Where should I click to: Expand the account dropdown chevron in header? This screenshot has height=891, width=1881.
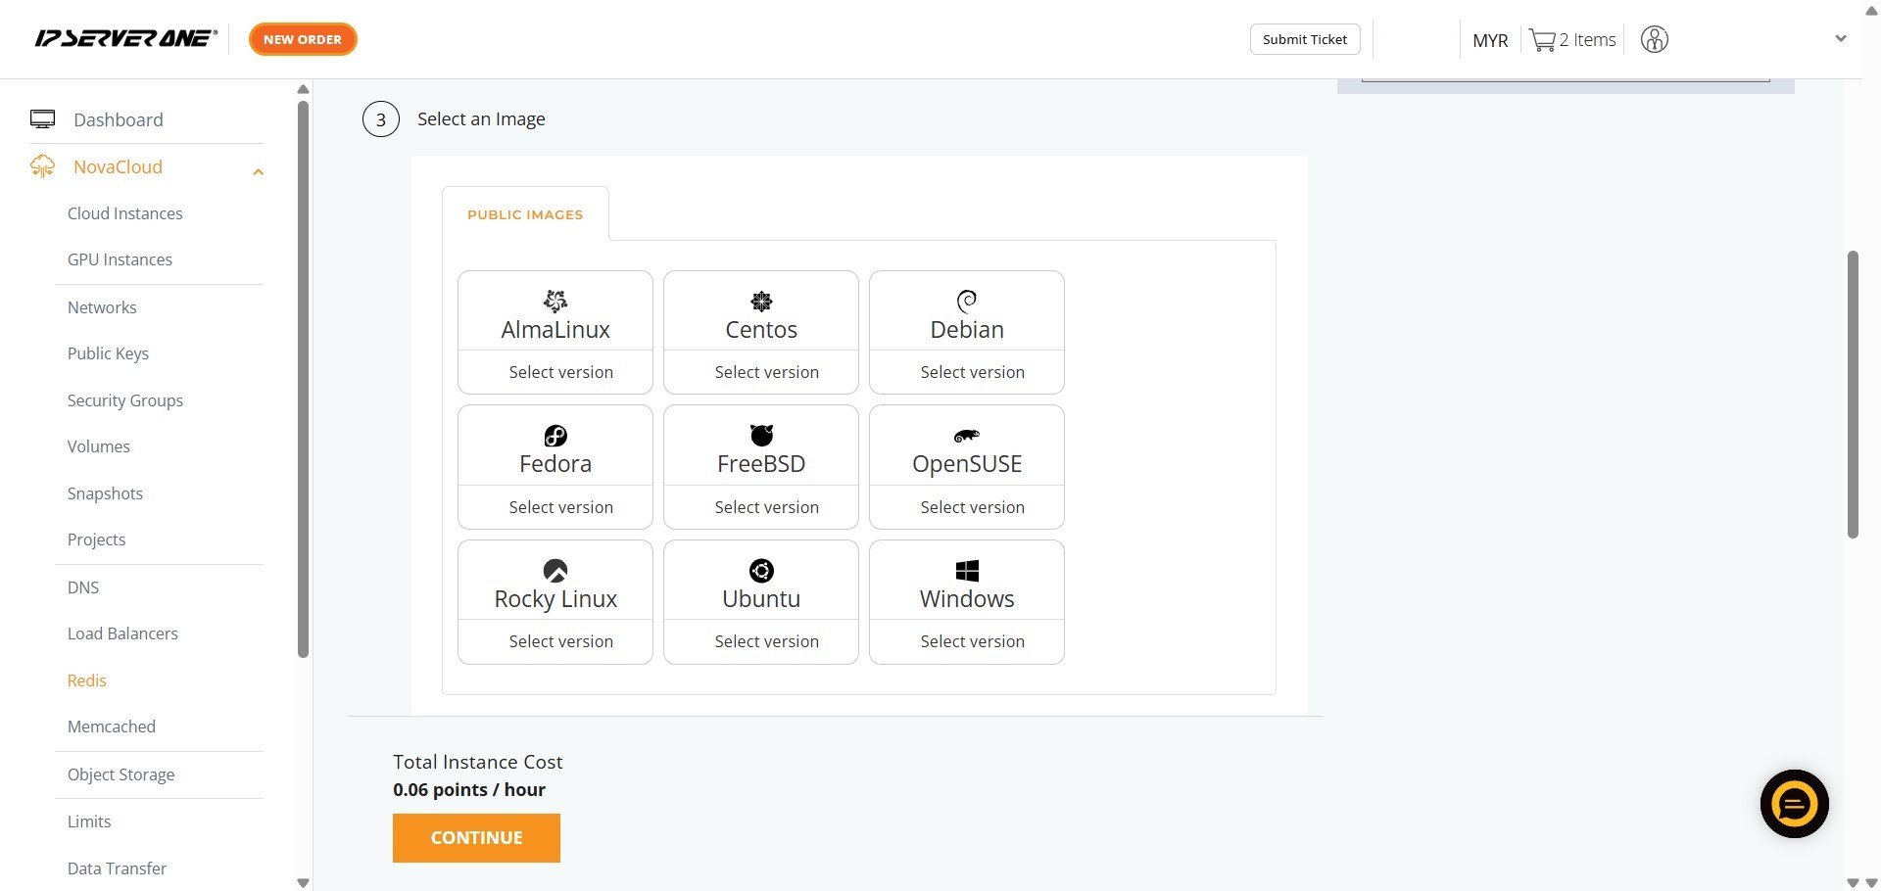coord(1840,39)
